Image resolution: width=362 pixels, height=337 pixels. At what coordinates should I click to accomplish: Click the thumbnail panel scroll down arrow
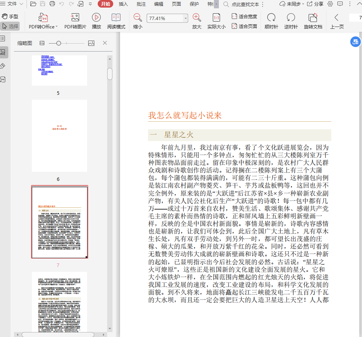tap(110, 328)
